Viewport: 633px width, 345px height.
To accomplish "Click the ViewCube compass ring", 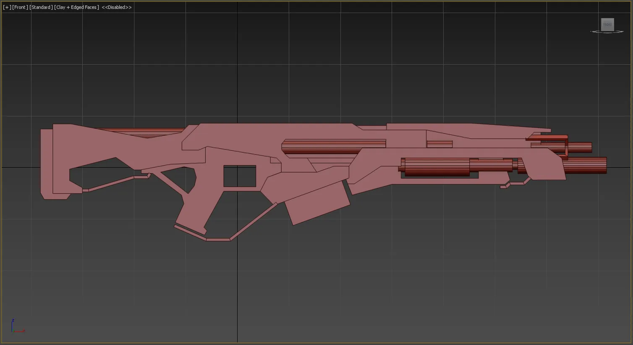I will coord(607,32).
